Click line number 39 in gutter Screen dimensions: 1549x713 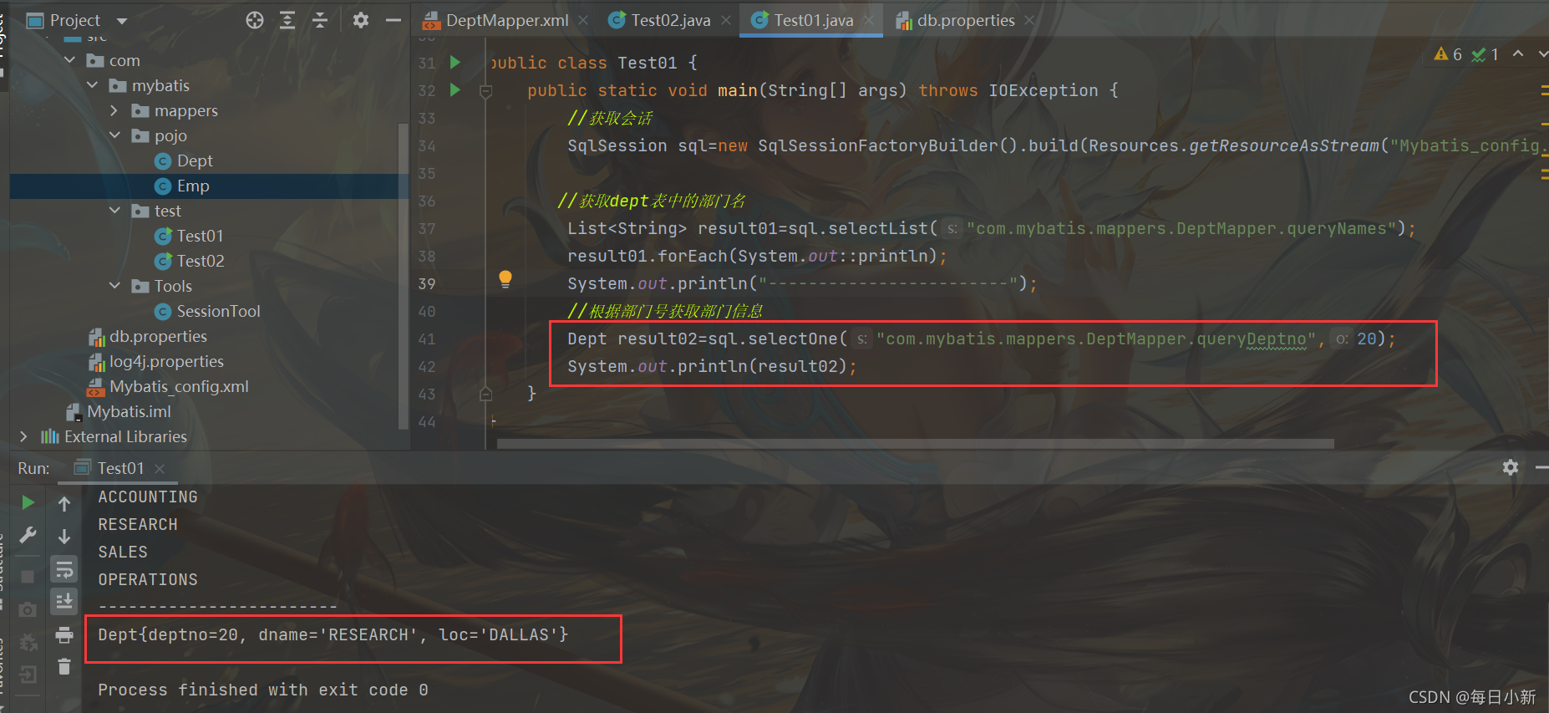click(x=427, y=283)
